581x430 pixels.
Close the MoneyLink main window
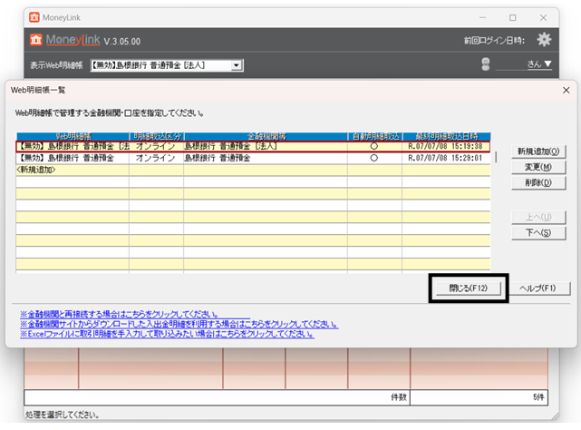click(543, 17)
